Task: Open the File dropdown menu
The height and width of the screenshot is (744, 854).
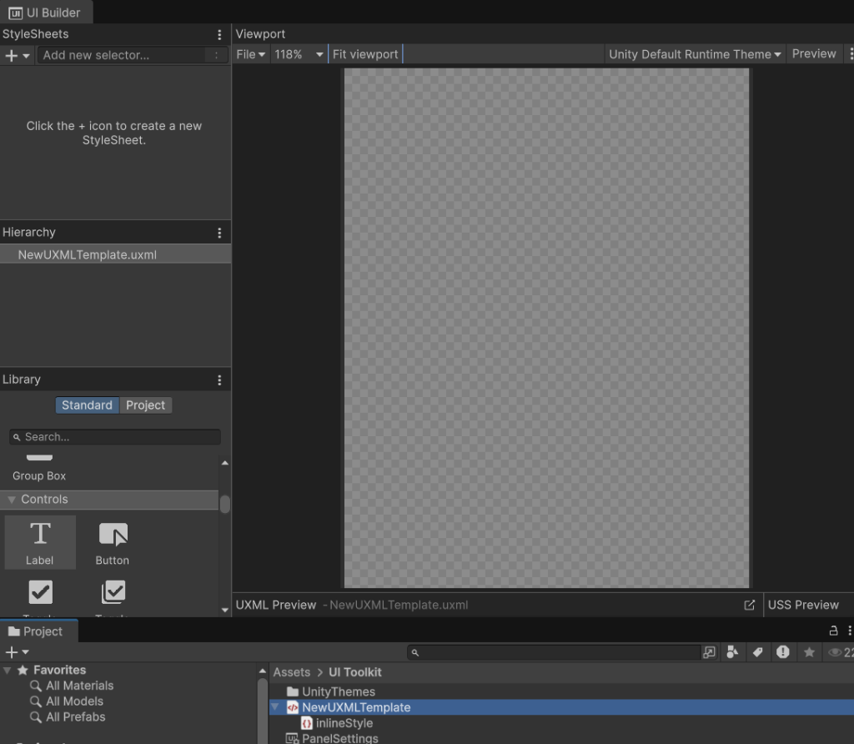Action: coord(250,54)
